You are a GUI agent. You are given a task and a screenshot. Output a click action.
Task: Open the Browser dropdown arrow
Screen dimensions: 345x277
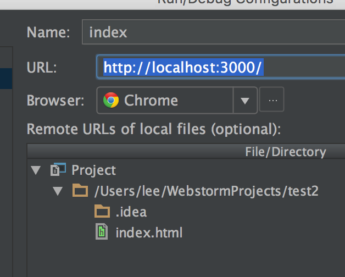point(245,101)
